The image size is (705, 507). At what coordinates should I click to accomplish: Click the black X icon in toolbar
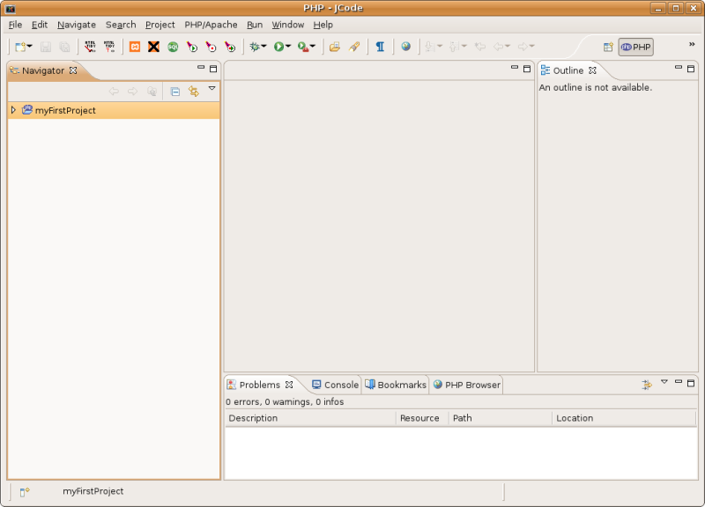(153, 47)
